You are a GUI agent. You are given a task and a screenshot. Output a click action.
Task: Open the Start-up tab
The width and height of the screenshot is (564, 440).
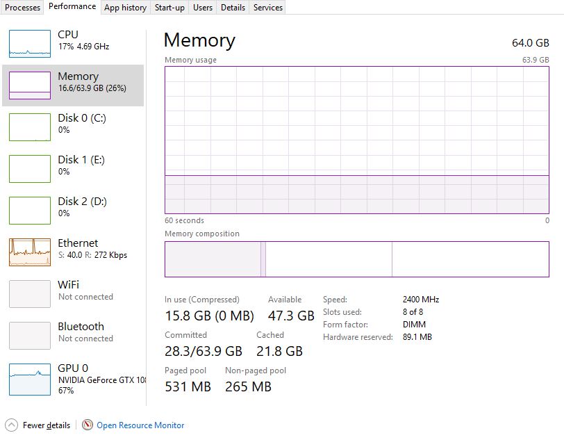pyautogui.click(x=169, y=8)
